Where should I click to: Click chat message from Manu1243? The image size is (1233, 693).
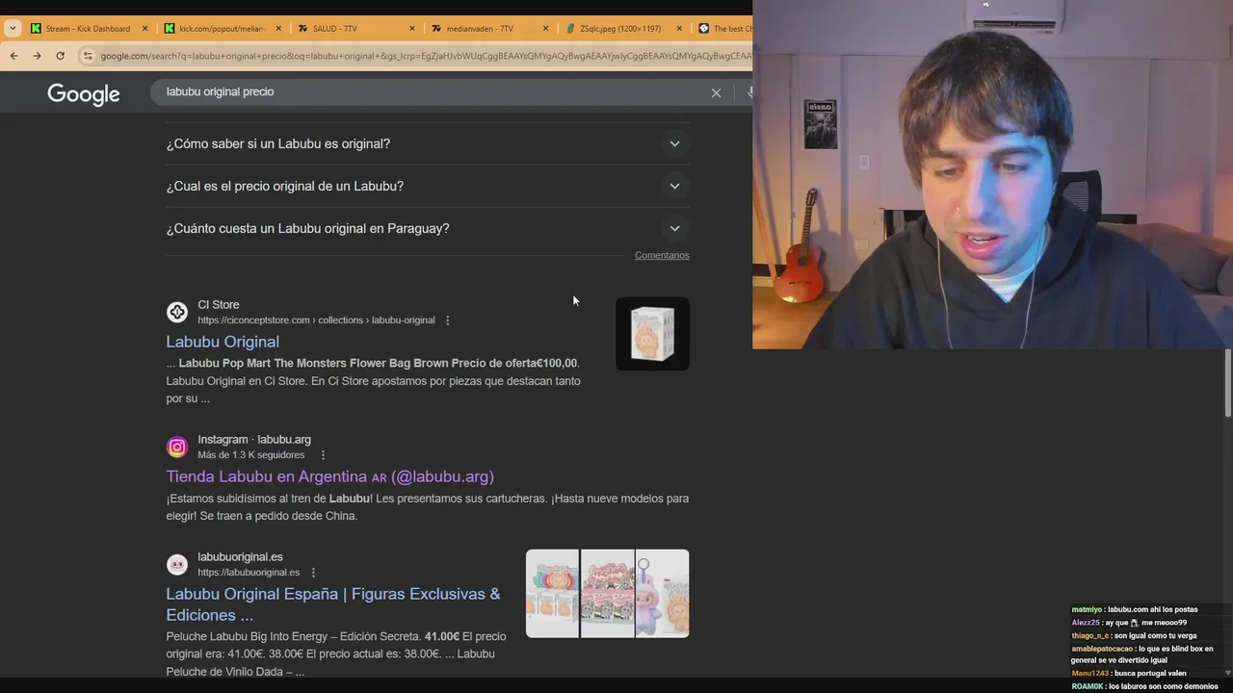[x=1129, y=673]
